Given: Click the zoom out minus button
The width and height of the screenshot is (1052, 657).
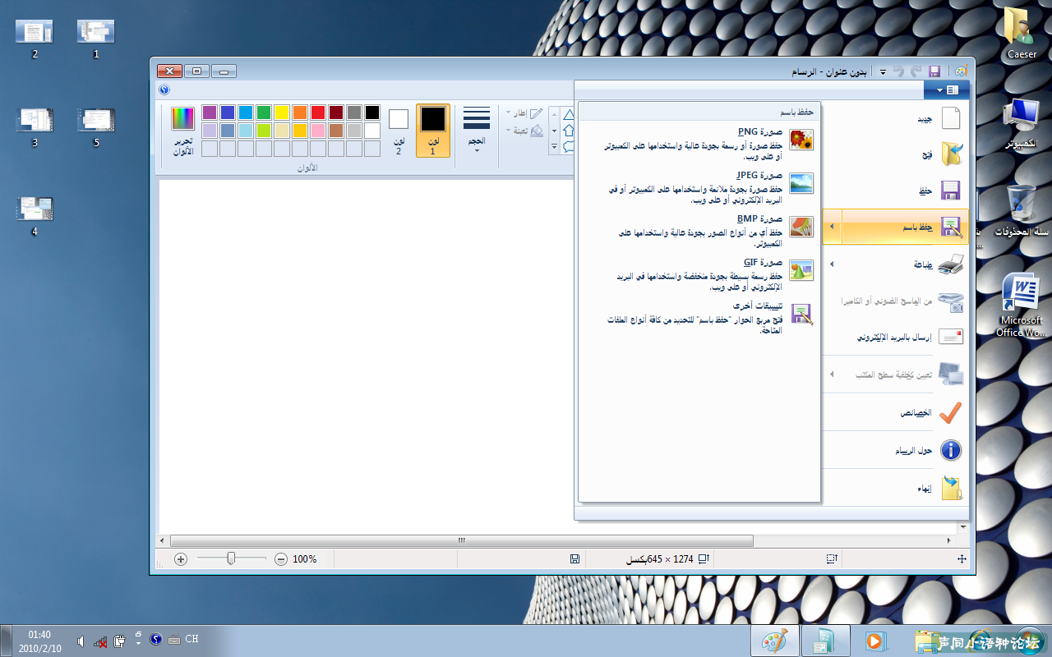Looking at the screenshot, I should coord(281,559).
